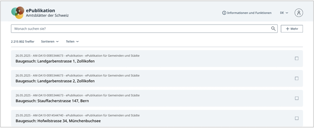The height and width of the screenshot is (128, 314).
Task: Expand the Sortieren dropdown
Action: 50,42
